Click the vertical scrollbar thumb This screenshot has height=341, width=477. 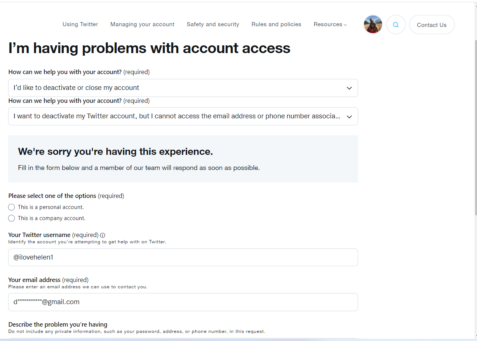[476, 125]
